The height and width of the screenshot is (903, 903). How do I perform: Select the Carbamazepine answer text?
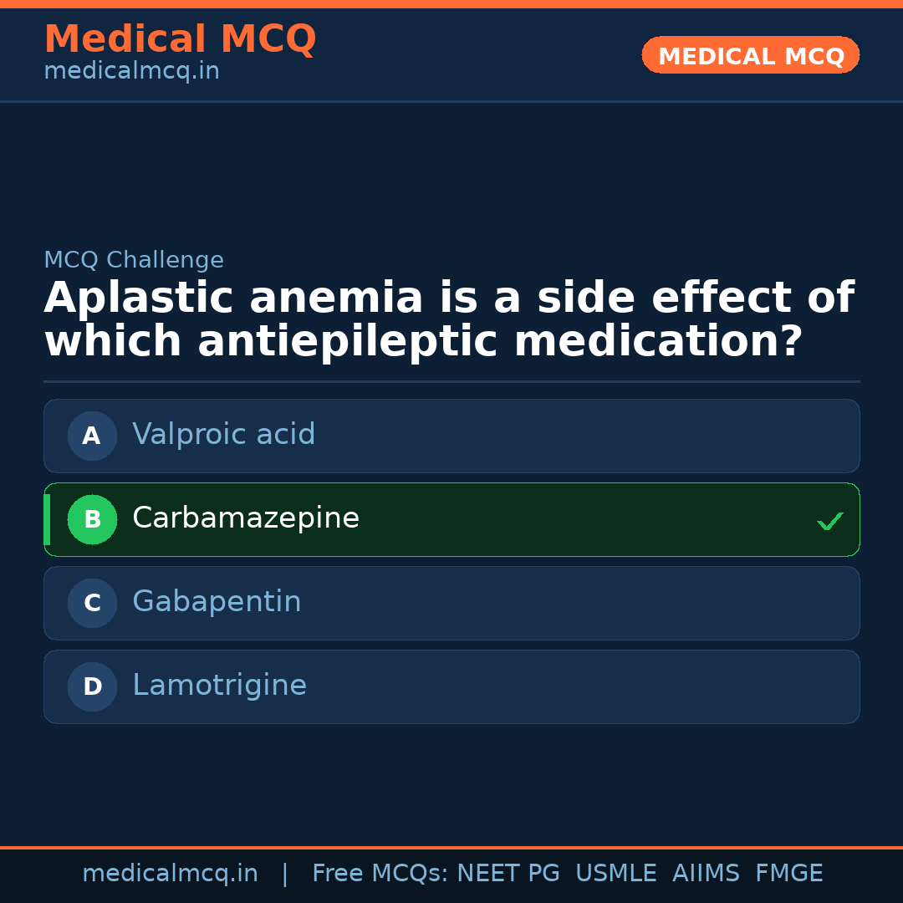(x=246, y=518)
